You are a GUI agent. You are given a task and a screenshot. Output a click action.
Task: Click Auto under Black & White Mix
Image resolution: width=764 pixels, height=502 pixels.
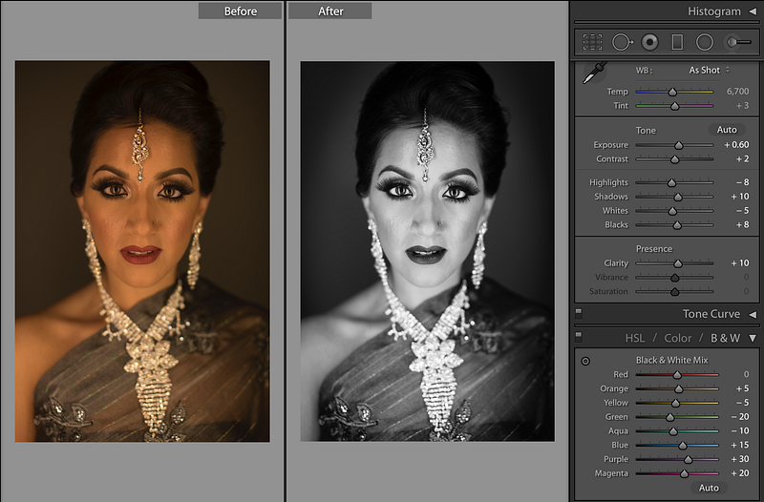[x=709, y=488]
